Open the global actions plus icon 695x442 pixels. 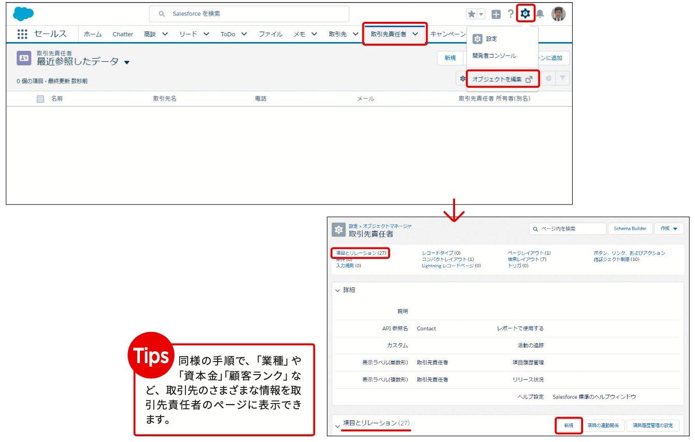pos(496,15)
